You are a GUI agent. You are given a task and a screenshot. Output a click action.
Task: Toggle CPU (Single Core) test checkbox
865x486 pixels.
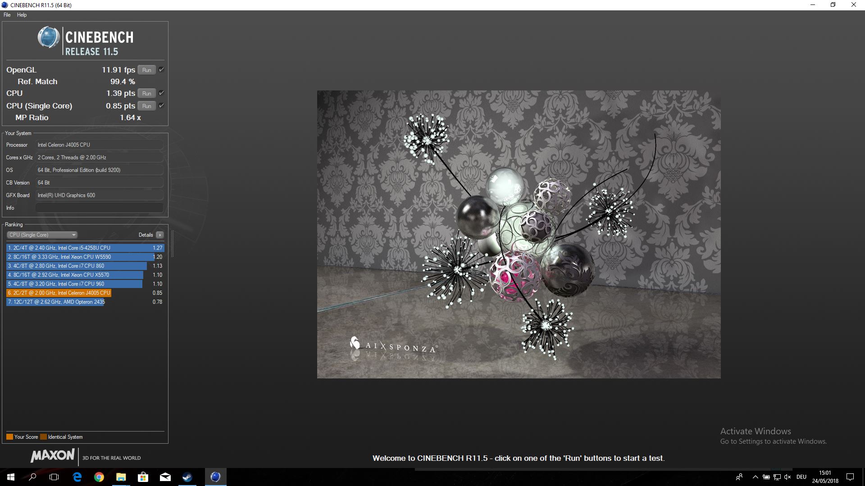pos(161,106)
